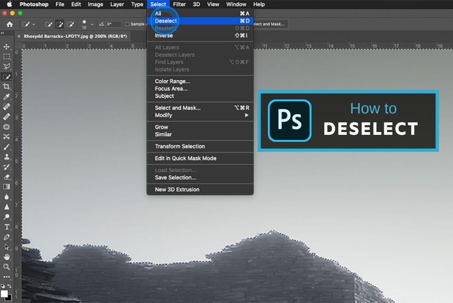The height and width of the screenshot is (303, 453).
Task: Choose Deselect from the Select menu
Action: 200,21
